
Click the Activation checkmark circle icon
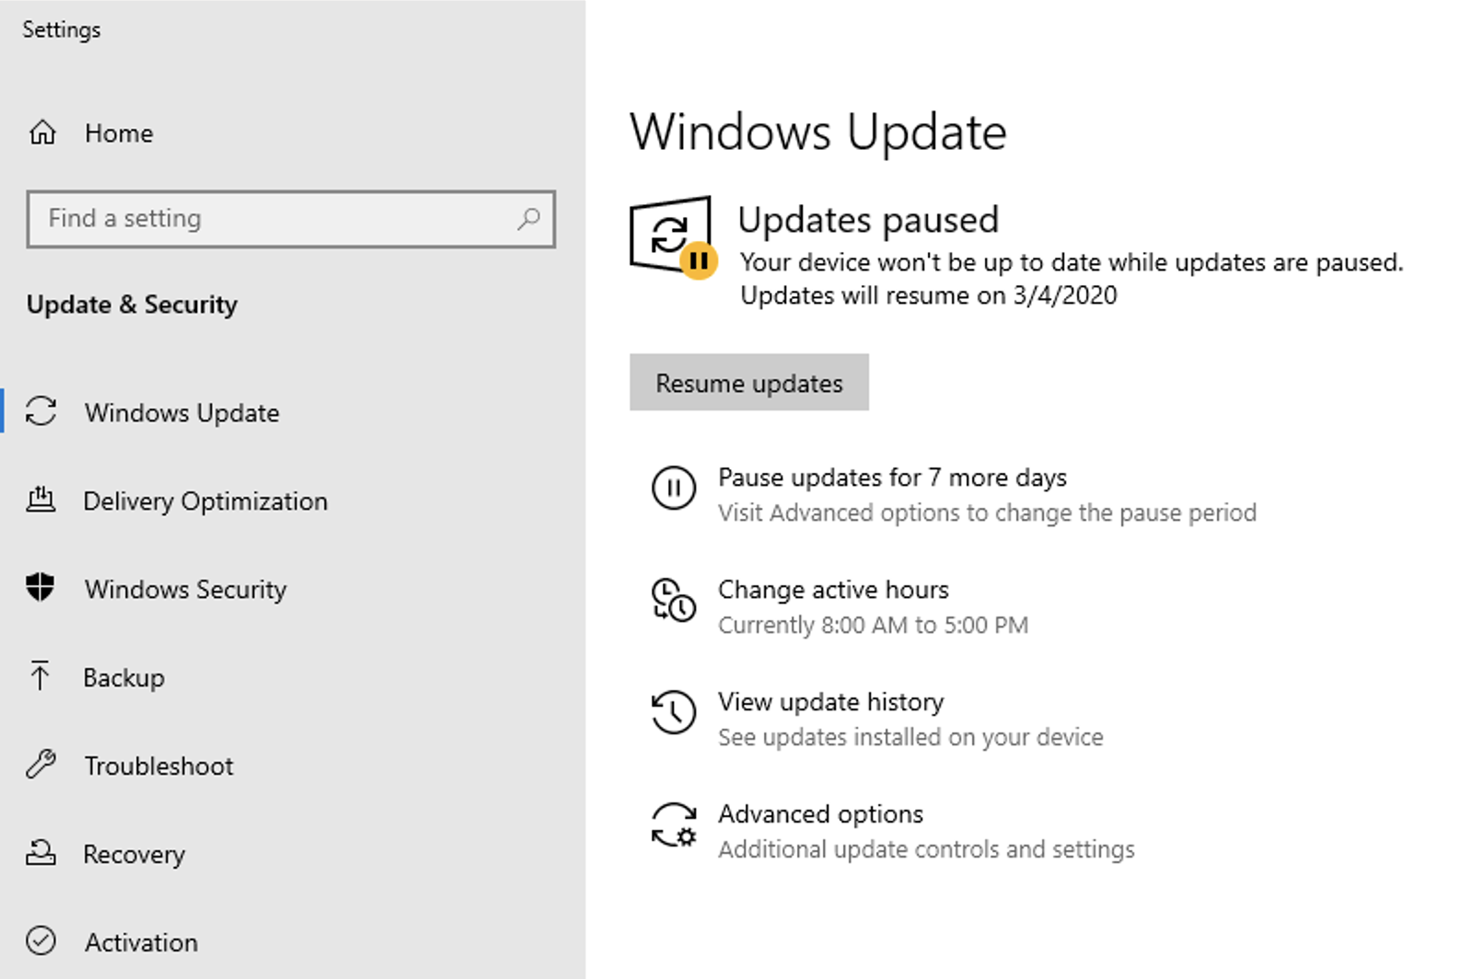coord(41,940)
